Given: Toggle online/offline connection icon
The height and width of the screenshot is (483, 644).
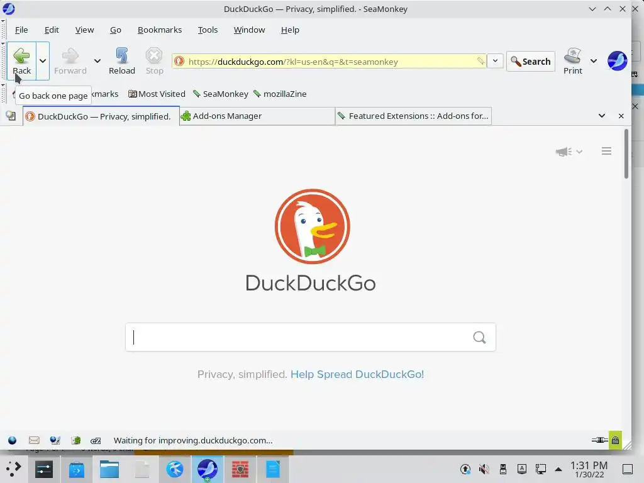Looking at the screenshot, I should (599, 440).
